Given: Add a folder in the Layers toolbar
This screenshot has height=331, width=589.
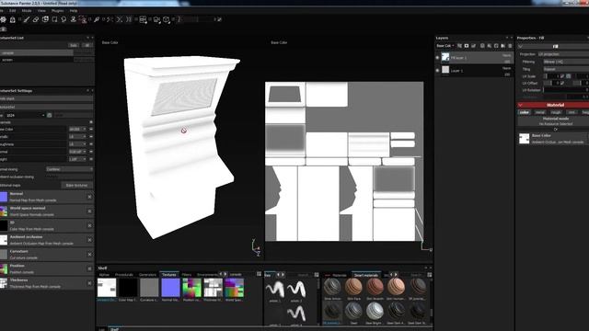Looking at the screenshot, I should click(502, 46).
